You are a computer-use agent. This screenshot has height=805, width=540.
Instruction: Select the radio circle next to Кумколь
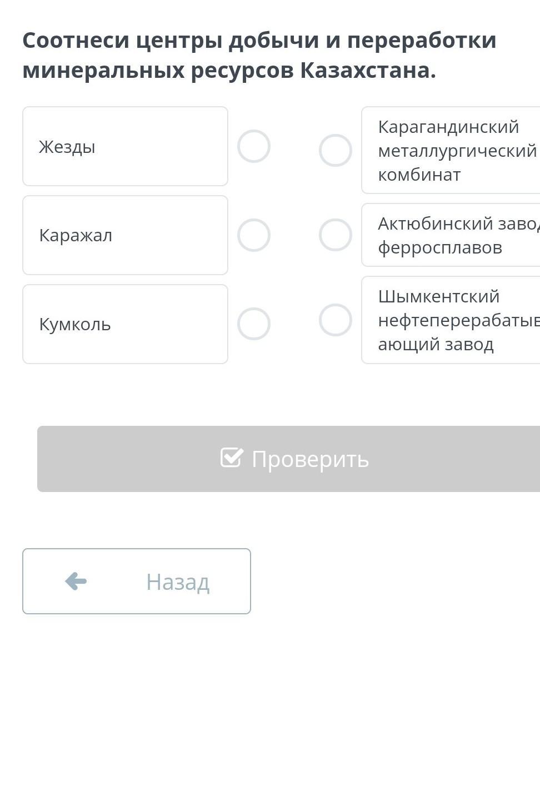coord(254,324)
